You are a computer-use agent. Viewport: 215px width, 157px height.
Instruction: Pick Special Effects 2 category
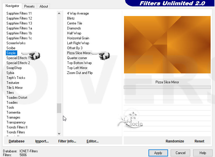[x=18, y=63]
